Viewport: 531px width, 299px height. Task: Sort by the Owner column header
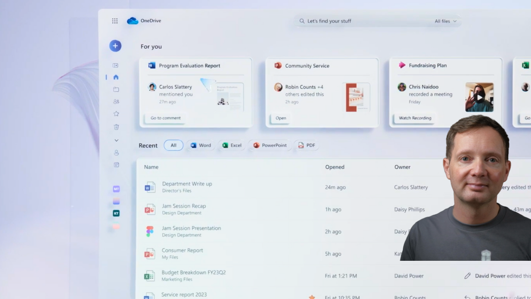[402, 167]
